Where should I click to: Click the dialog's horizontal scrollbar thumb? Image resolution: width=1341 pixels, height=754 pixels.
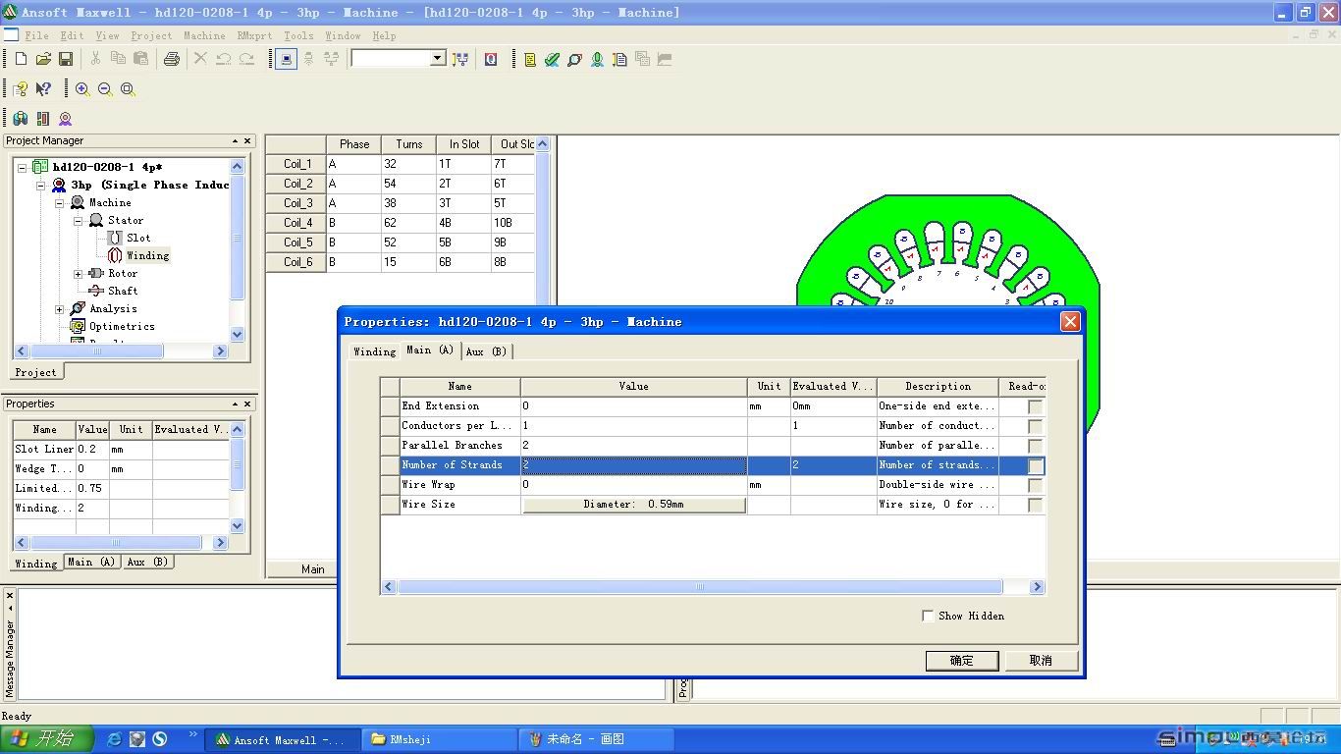click(700, 587)
